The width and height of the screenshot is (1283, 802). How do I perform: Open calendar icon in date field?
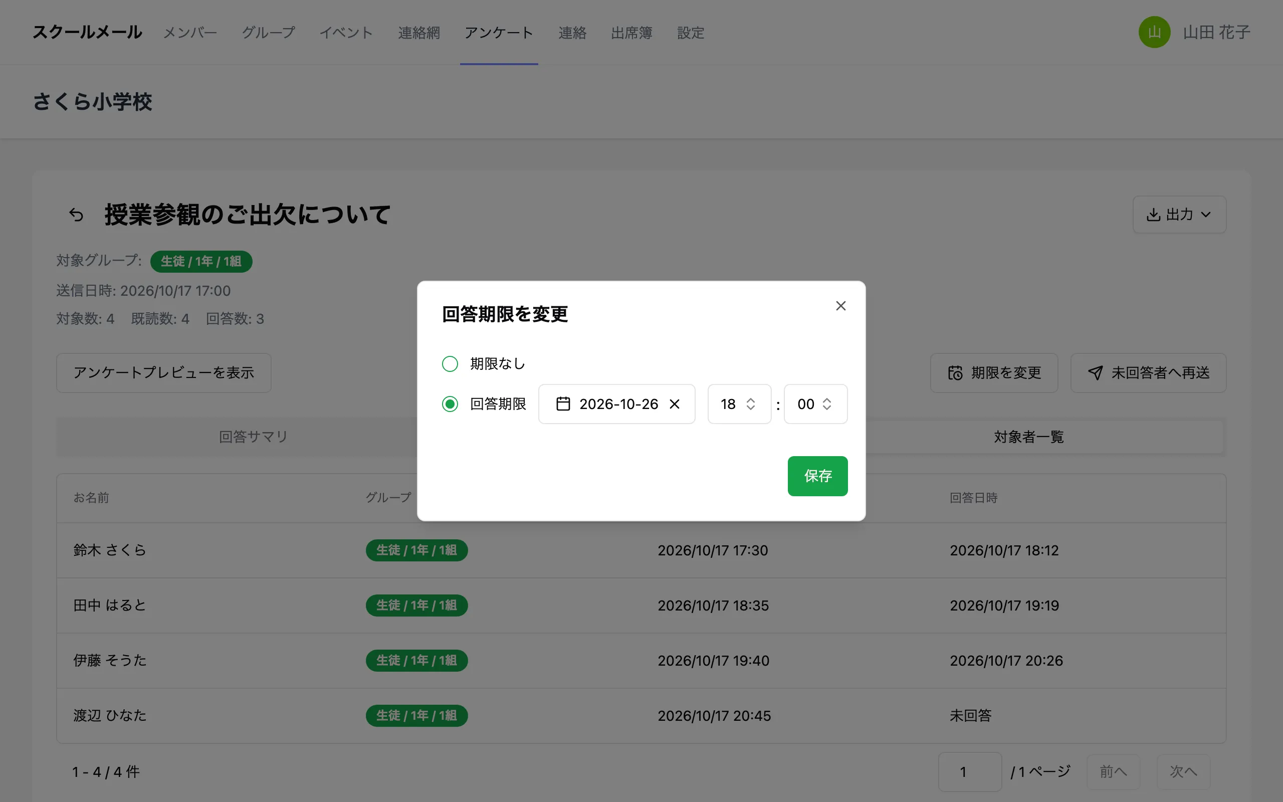pyautogui.click(x=562, y=404)
